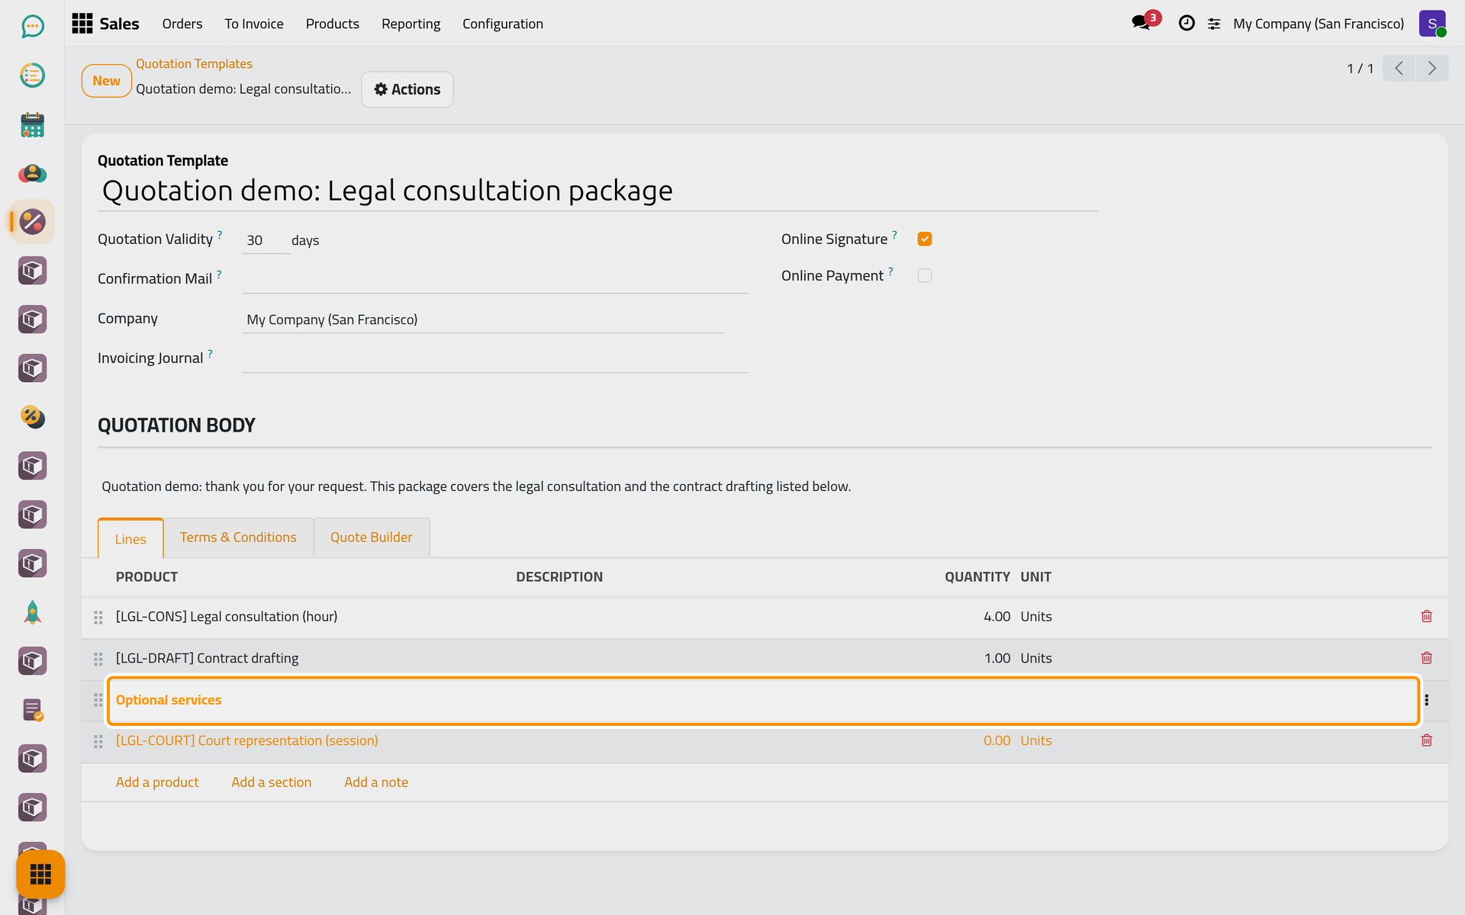Open the To-do list app icon in sidebar
The height and width of the screenshot is (915, 1465).
pos(32,75)
